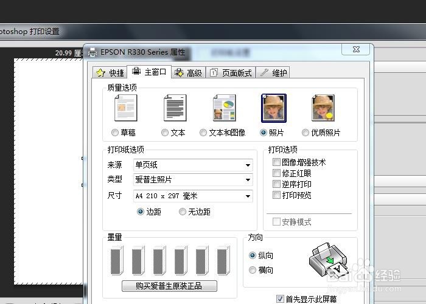Select the Draft quality document icon
The image size is (426, 304).
(x=126, y=108)
